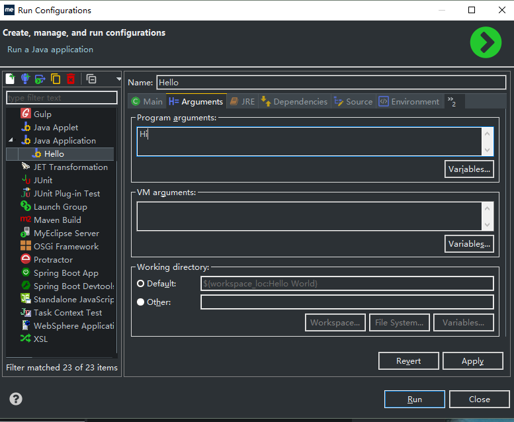Click Export launch configuration icon
514x422 pixels.
point(40,79)
